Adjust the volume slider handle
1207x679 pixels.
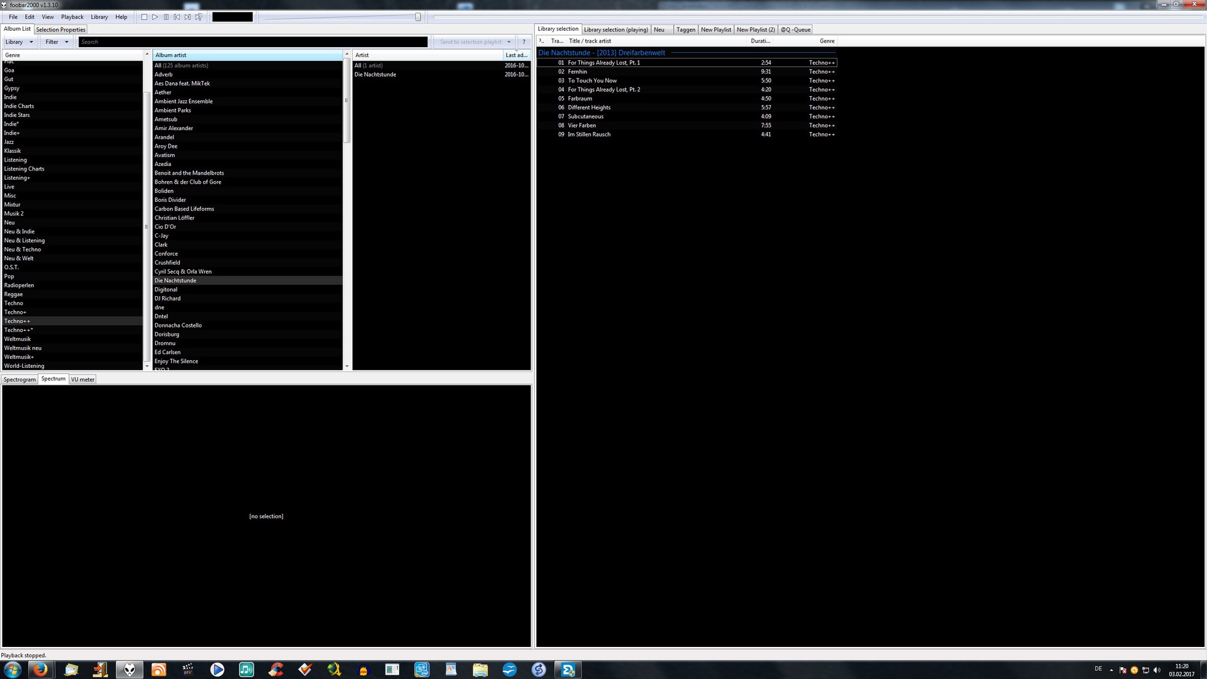[418, 17]
